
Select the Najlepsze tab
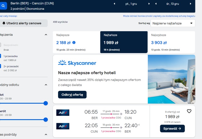(76, 42)
